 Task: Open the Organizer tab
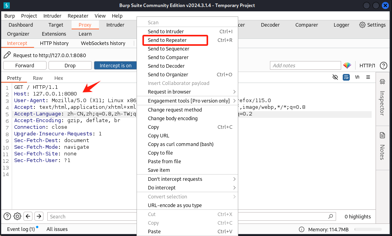click(18, 34)
